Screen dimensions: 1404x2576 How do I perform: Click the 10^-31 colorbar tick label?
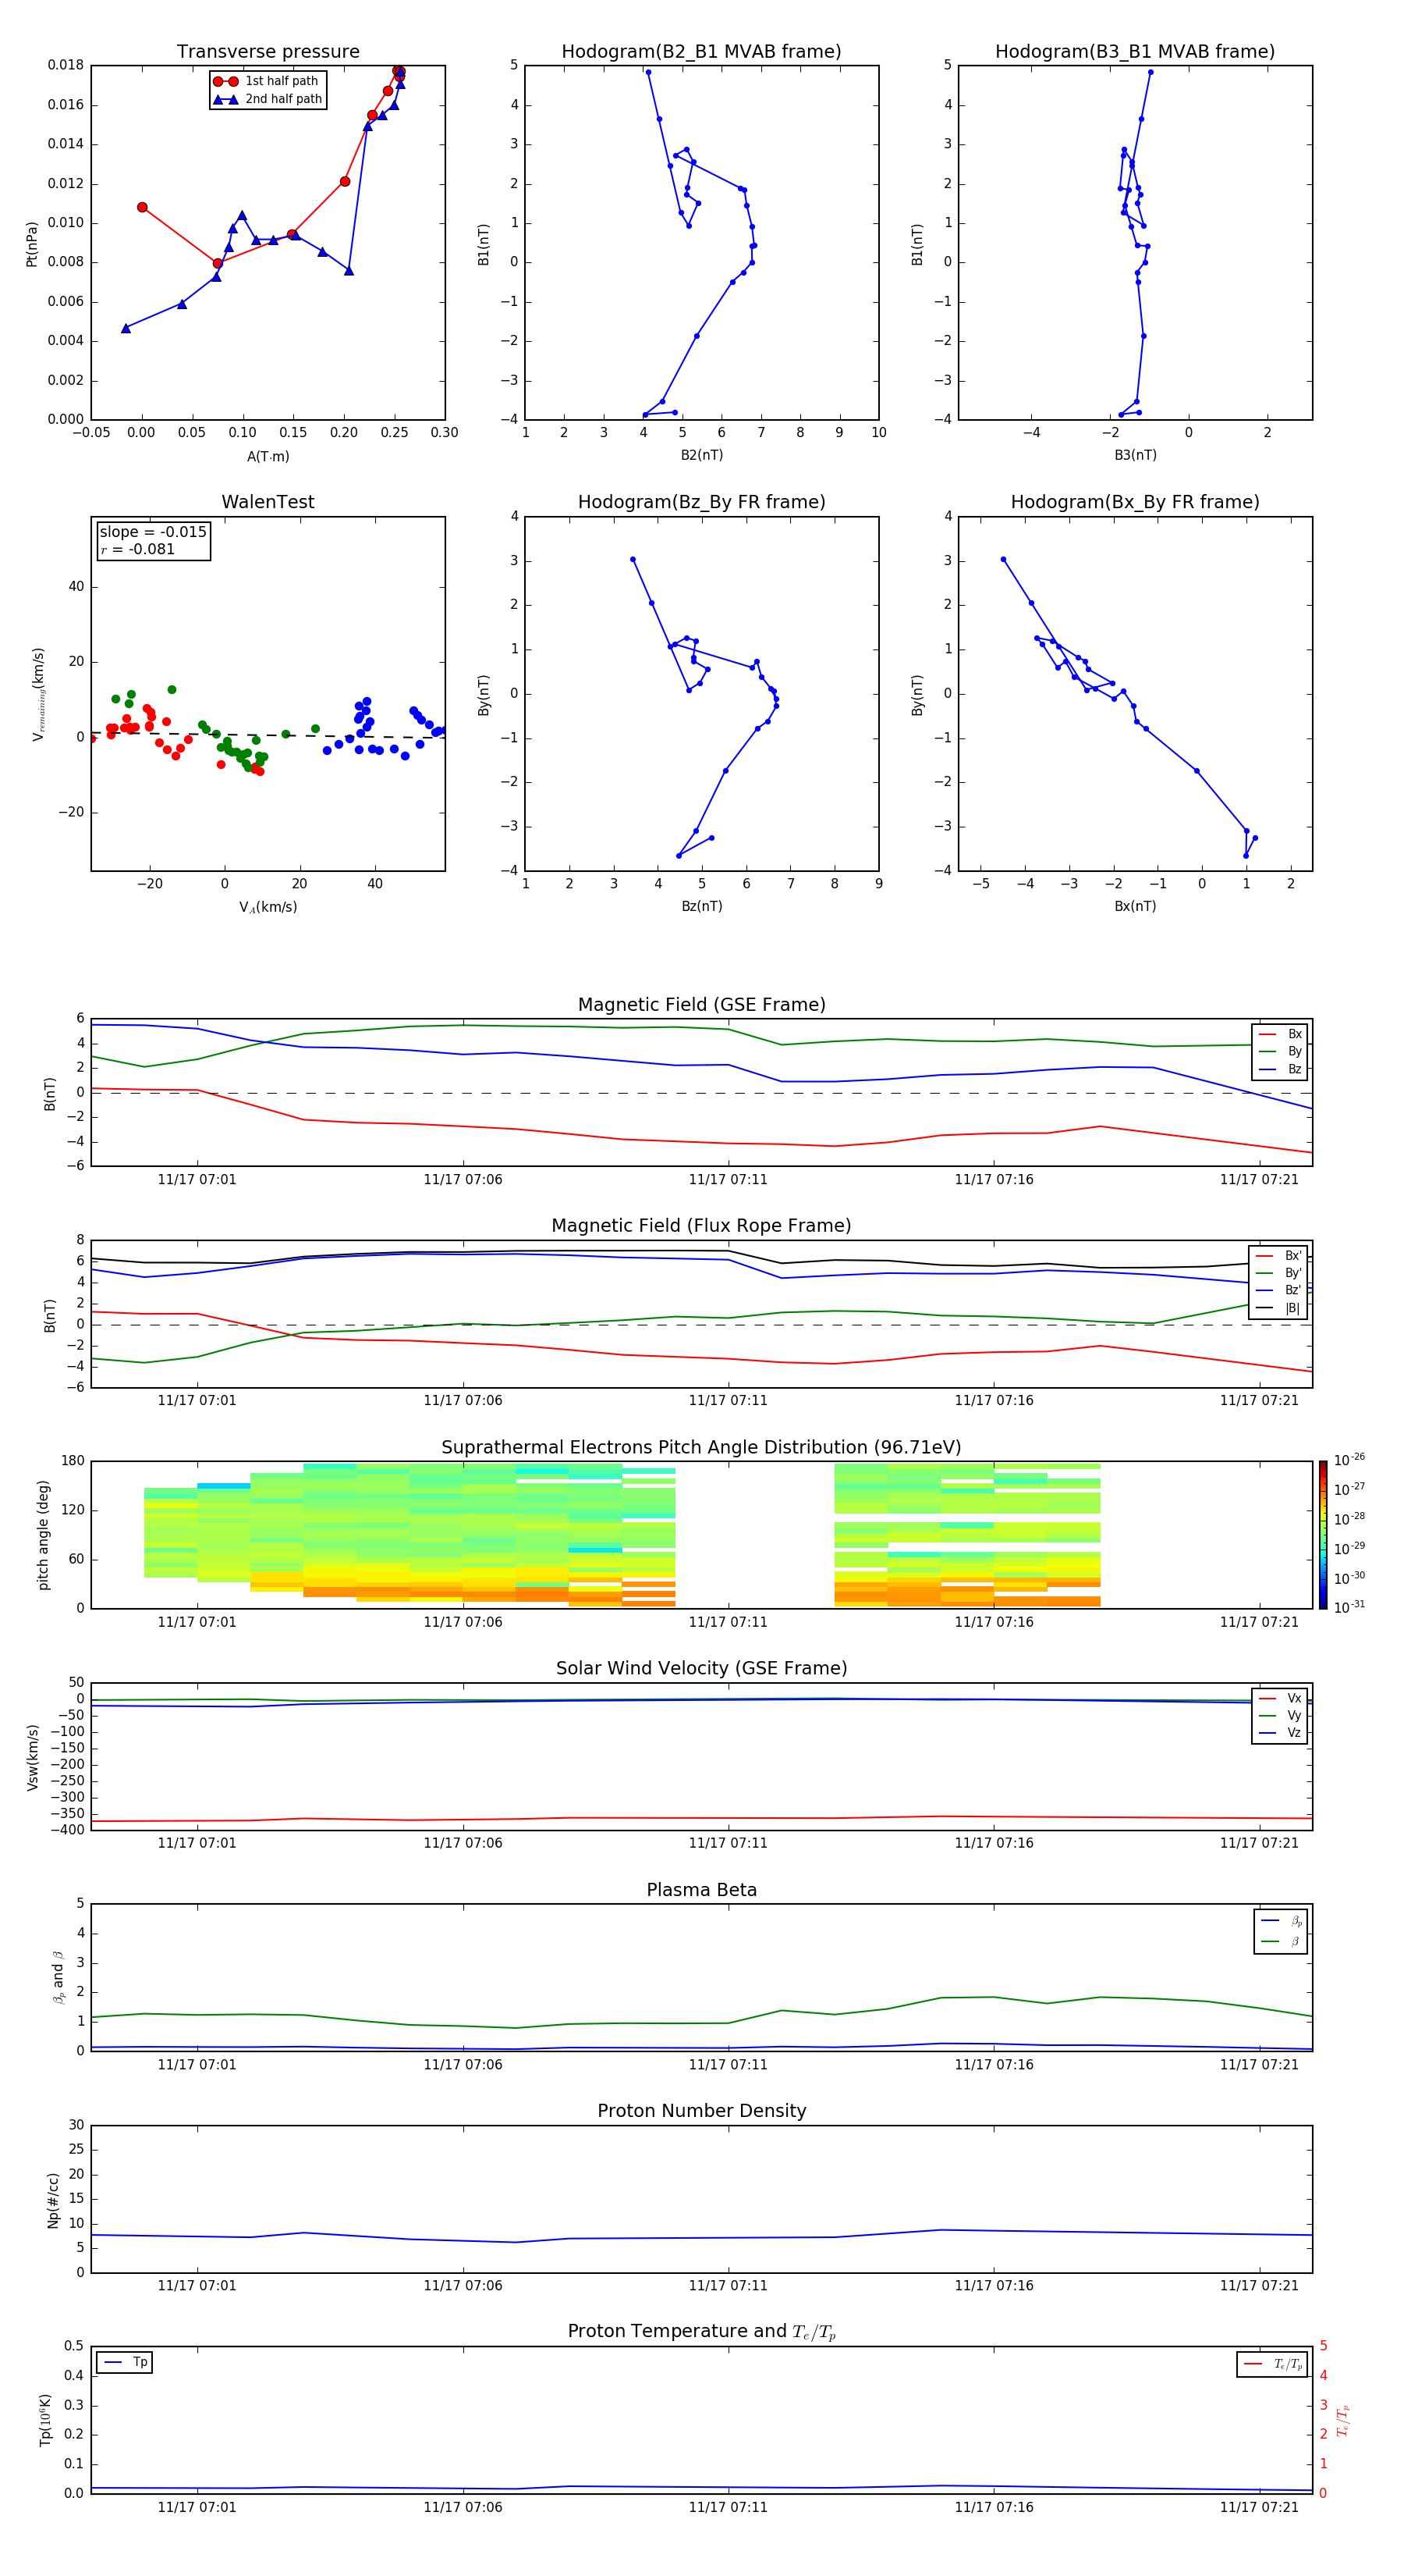tap(1349, 1607)
